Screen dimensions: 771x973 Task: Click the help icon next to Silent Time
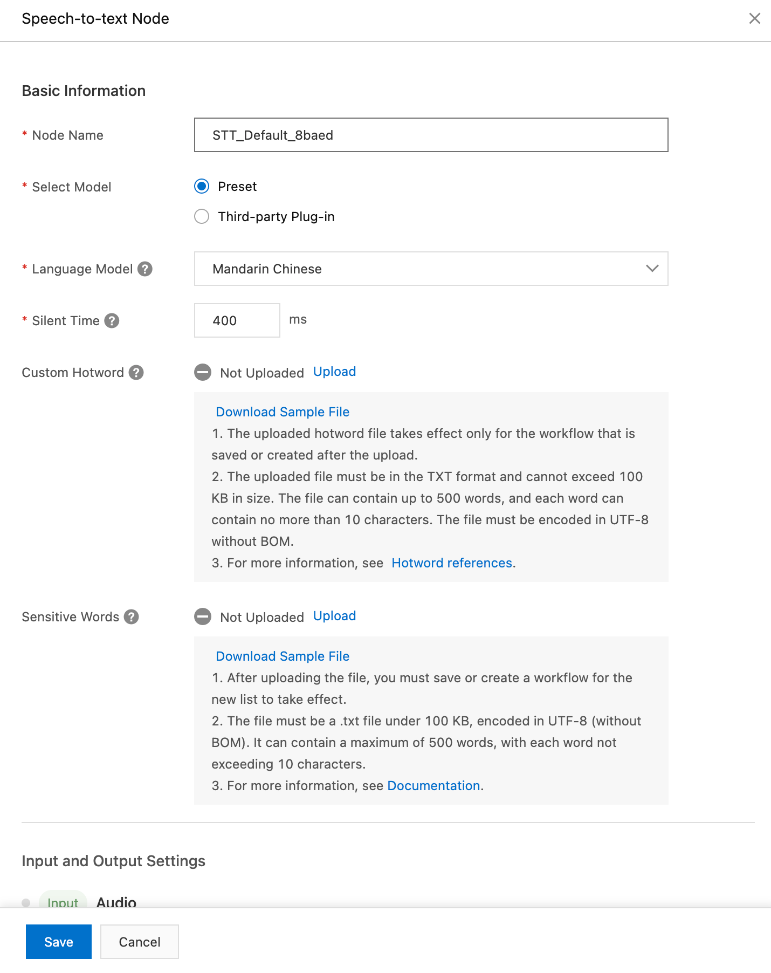click(x=112, y=321)
